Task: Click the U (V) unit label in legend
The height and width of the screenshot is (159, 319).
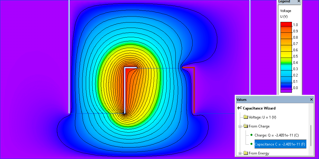Action: tap(284, 16)
